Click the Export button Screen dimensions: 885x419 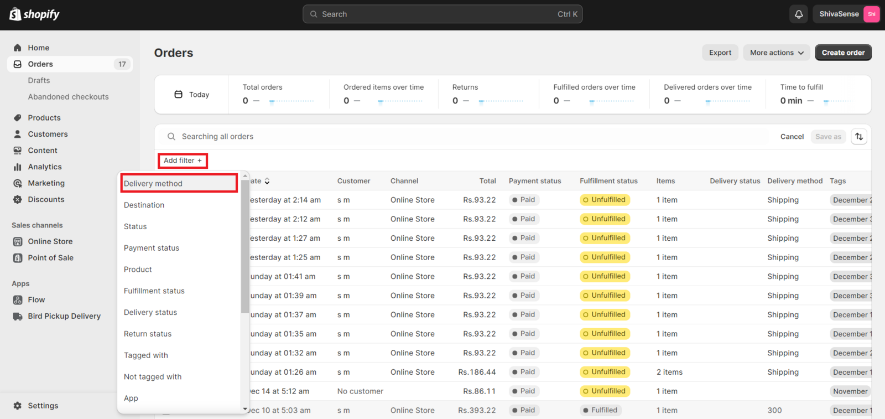coord(720,53)
